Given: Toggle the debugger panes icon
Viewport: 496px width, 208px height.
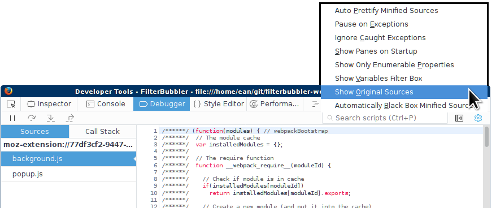Looking at the screenshot, I should click(x=459, y=118).
